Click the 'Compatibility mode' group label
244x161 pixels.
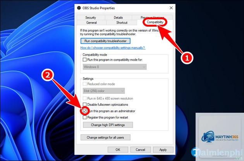pos(95,54)
